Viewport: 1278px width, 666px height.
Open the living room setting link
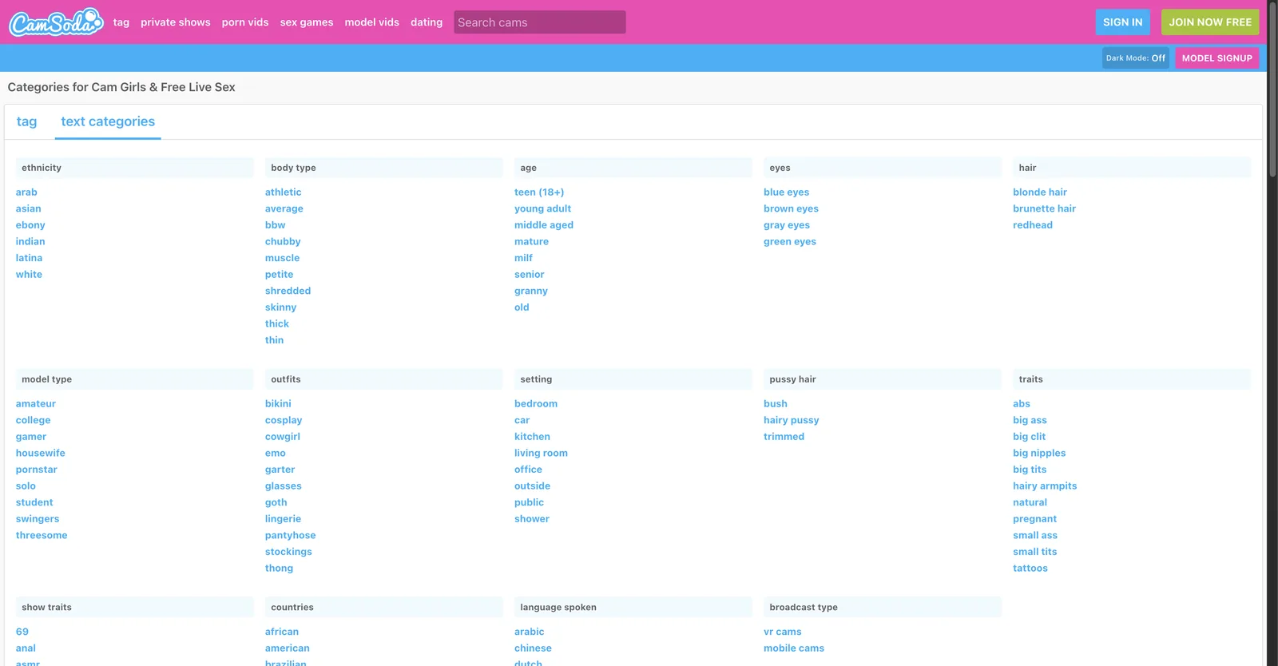[542, 453]
